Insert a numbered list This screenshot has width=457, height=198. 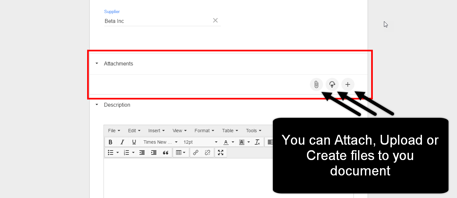tap(126, 153)
